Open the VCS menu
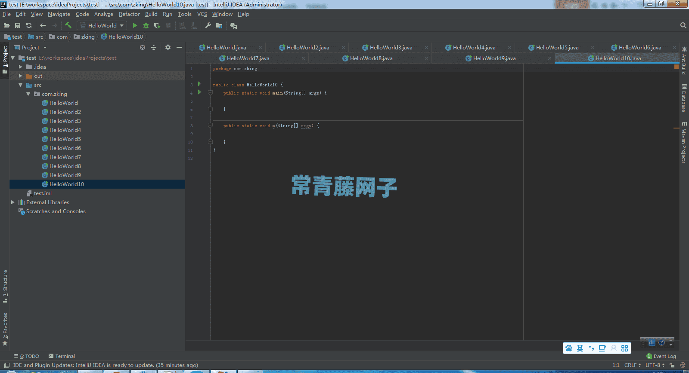689x373 pixels. coord(202,14)
